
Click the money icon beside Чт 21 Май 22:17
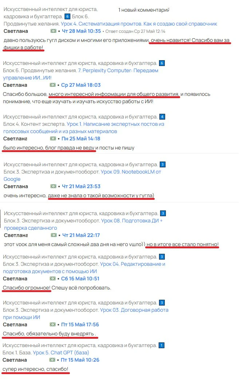click(54, 235)
